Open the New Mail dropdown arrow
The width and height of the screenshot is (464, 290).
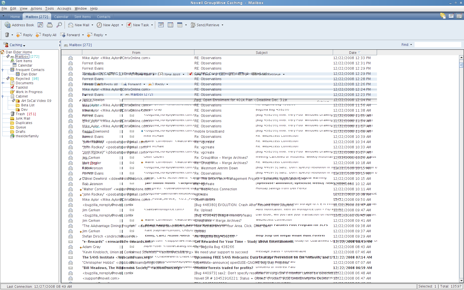click(92, 25)
